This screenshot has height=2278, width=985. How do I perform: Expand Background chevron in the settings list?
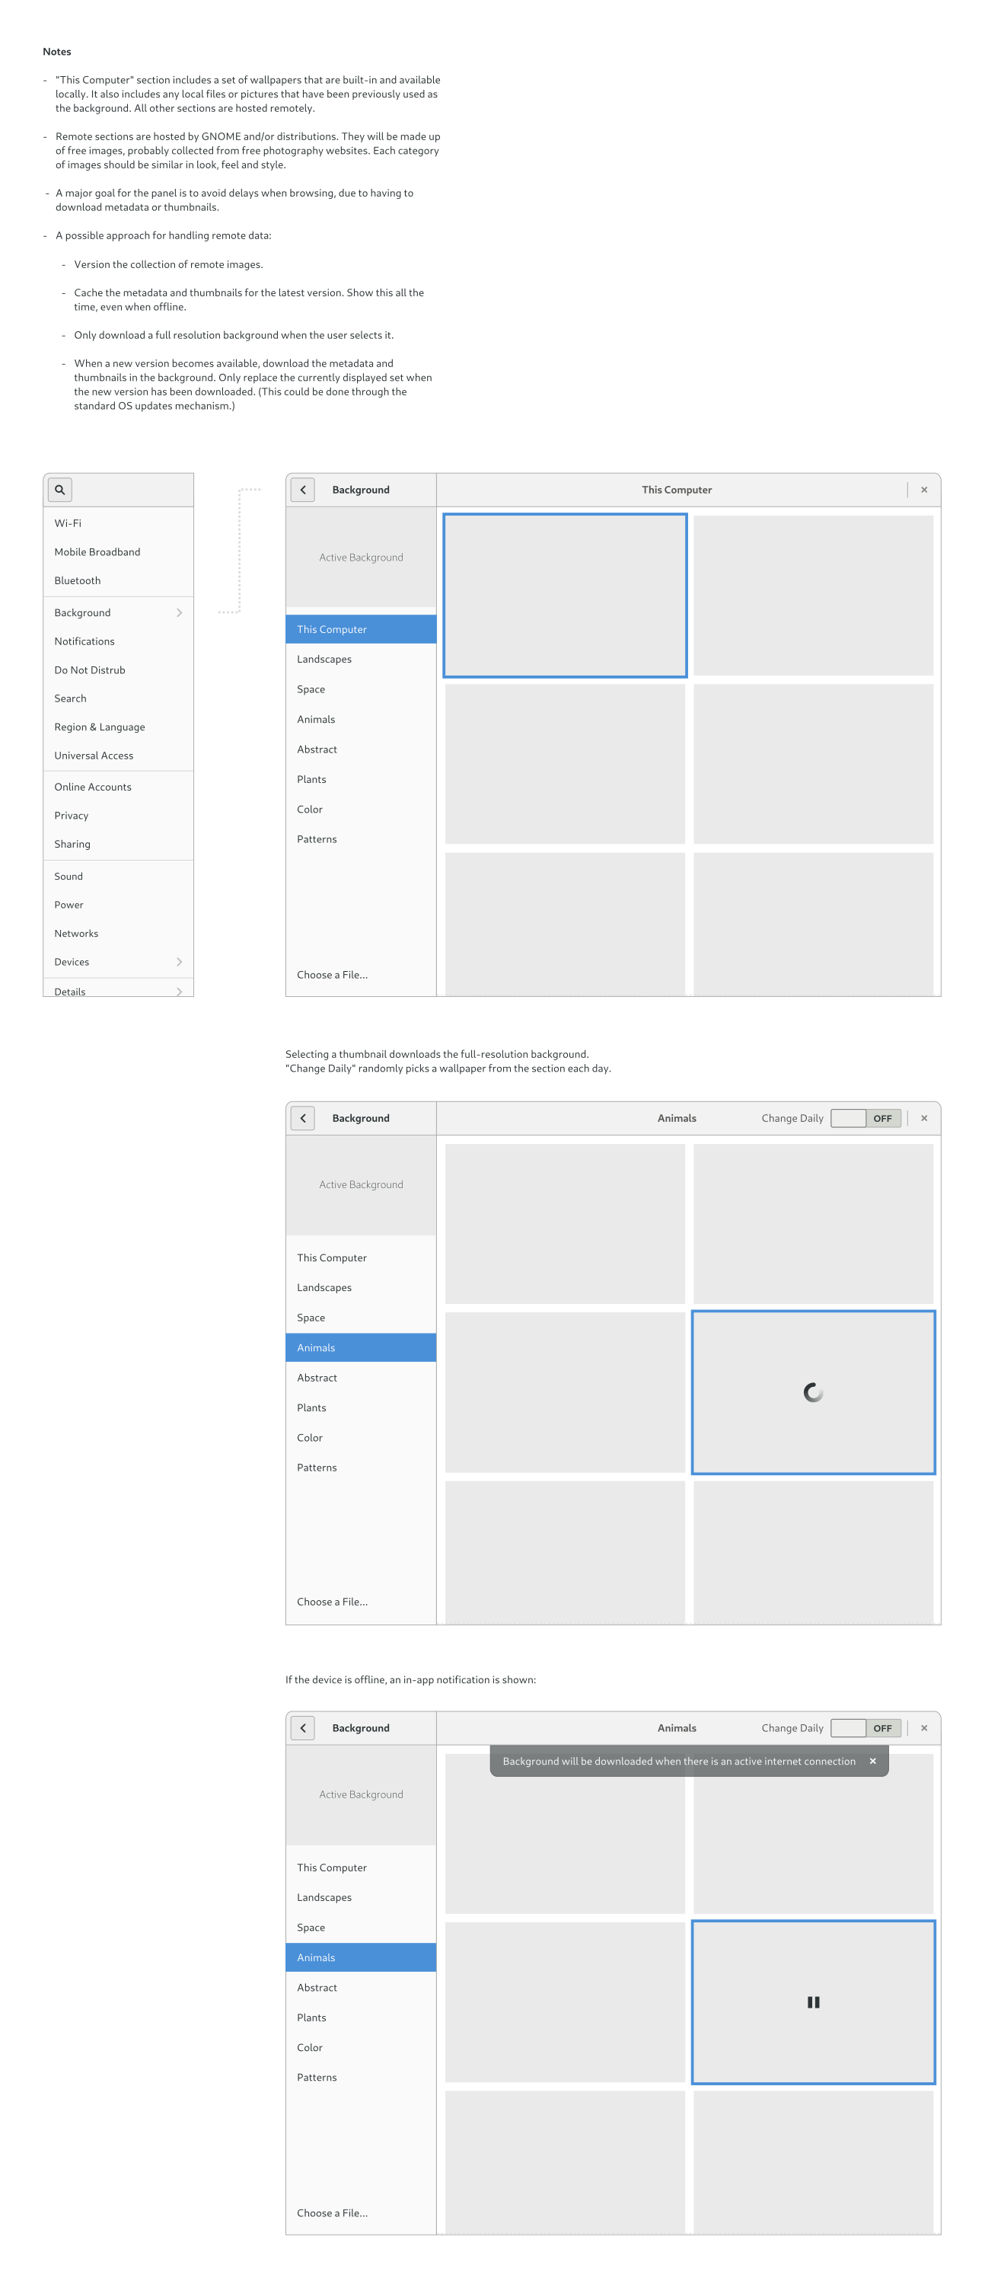click(179, 613)
